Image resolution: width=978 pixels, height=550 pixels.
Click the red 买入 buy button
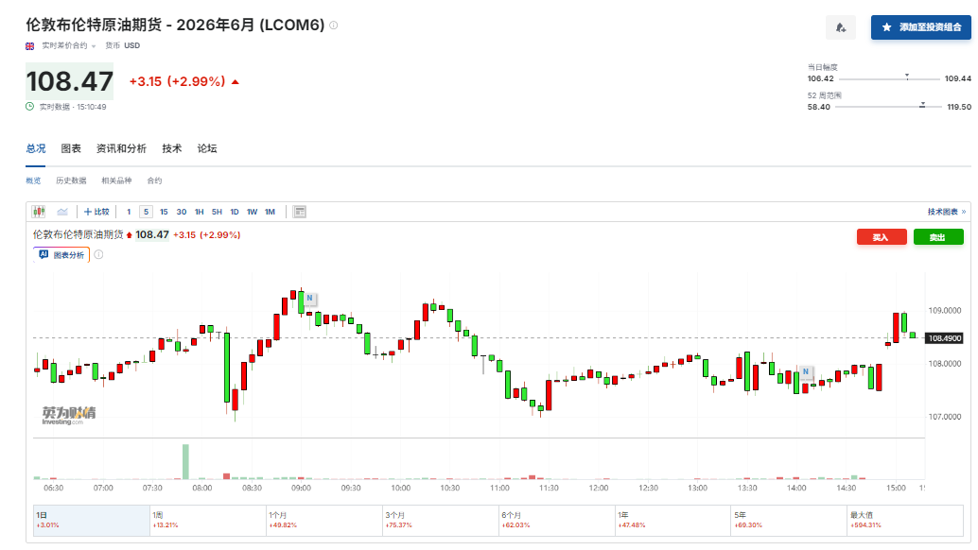(882, 237)
